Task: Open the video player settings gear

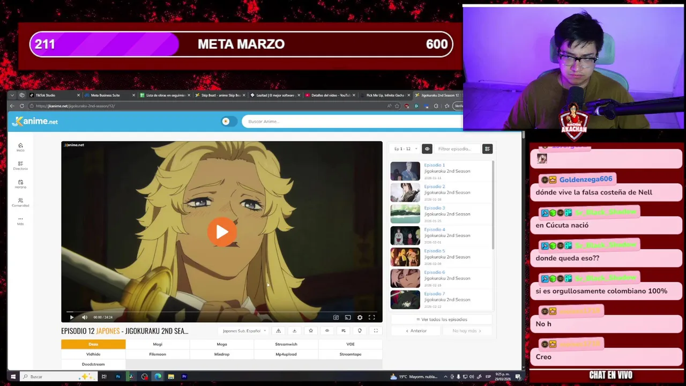Action: click(360, 317)
